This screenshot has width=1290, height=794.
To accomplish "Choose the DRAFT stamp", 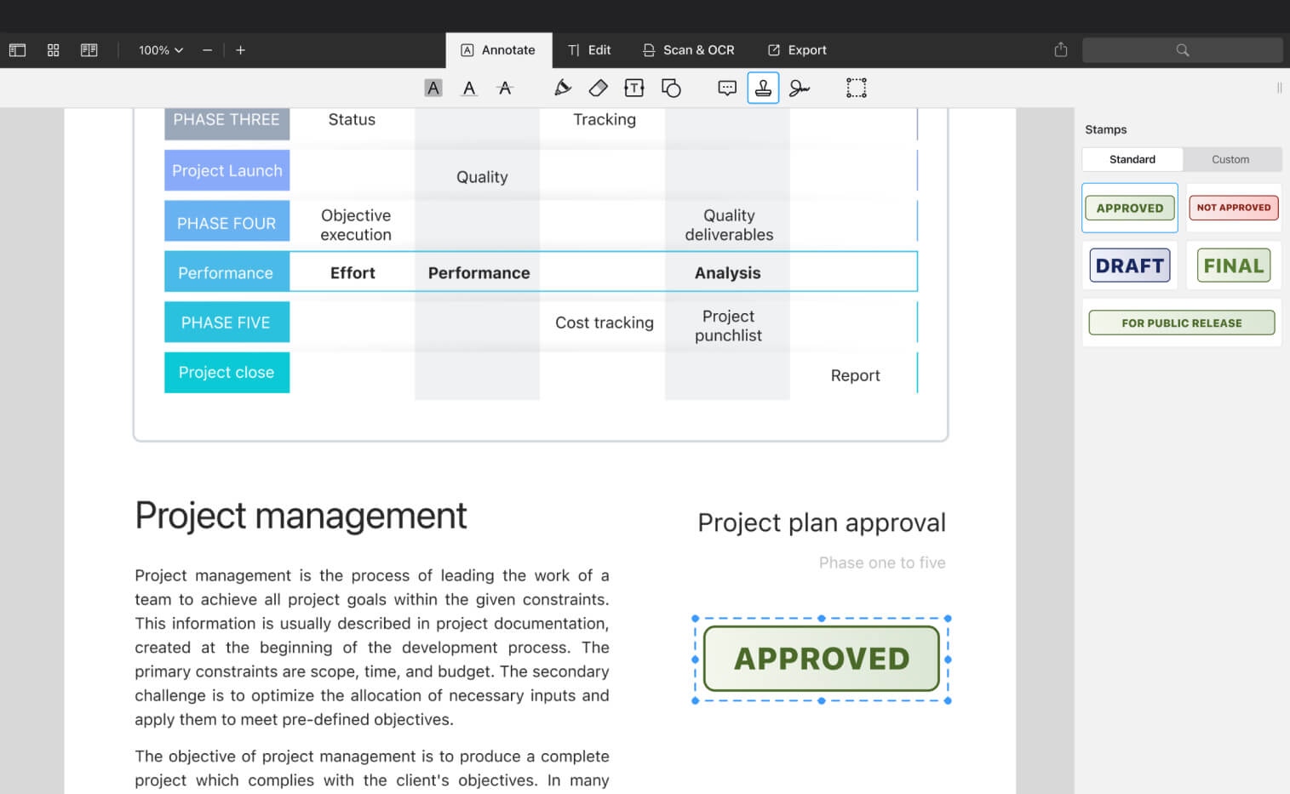I will coord(1129,266).
